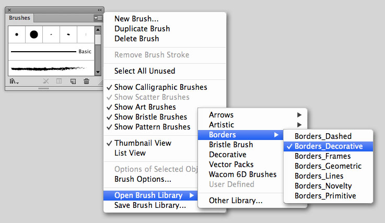Uncheck Show Pattern Brushes
The image size is (385, 223).
pyautogui.click(x=152, y=127)
